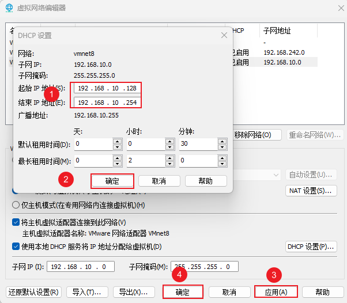Viewport: 347px width, 303px height.
Task: Click 还原默认设置(R) button
Action: coord(34,292)
